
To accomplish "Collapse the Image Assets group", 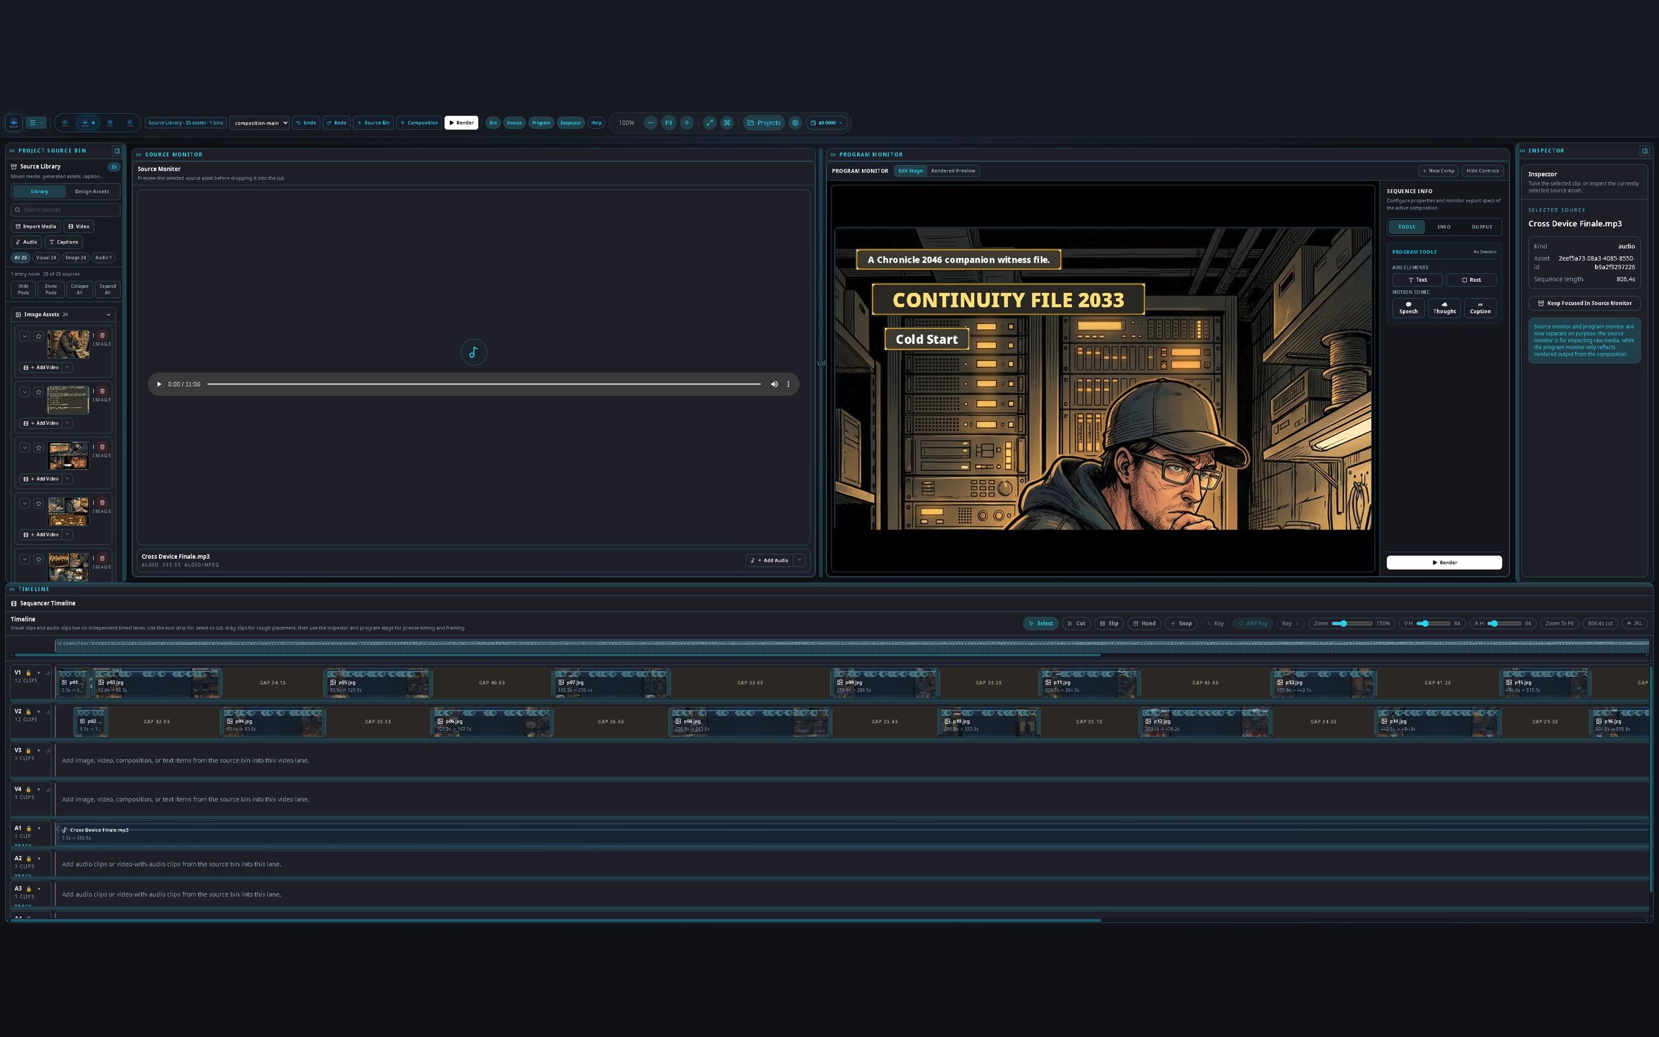I will tap(108, 315).
